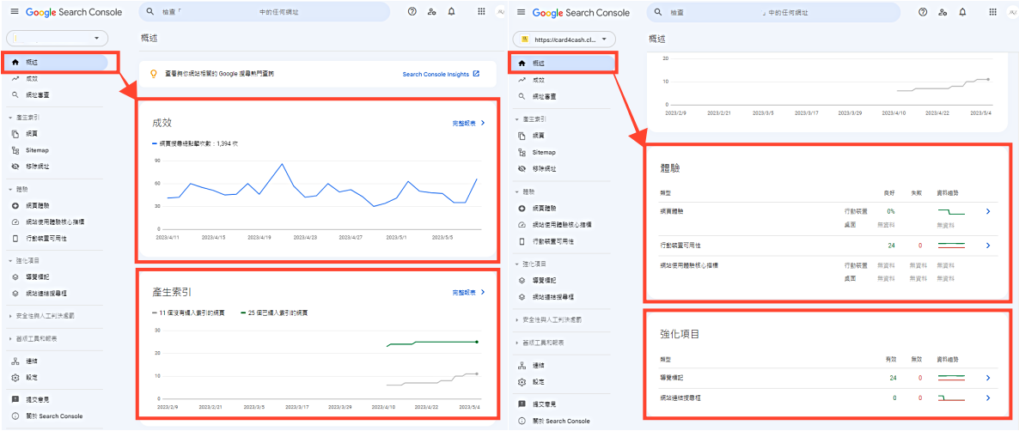Image resolution: width=1019 pixels, height=431 pixels.
Task: Open Google apps grid in right screenshot
Action: click(993, 12)
